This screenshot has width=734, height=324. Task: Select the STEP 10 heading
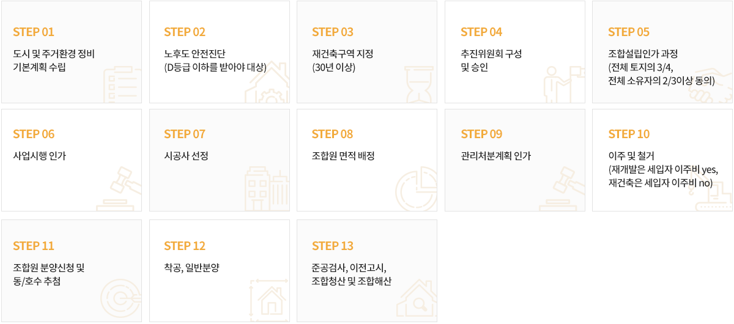(629, 134)
